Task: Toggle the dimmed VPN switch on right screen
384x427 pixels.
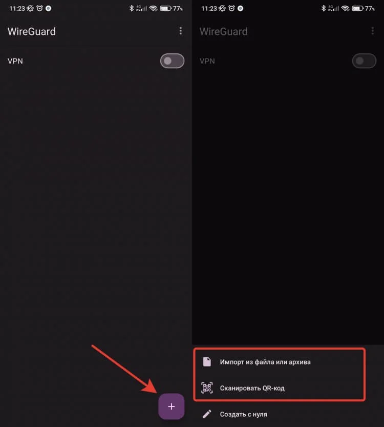Action: pos(364,60)
